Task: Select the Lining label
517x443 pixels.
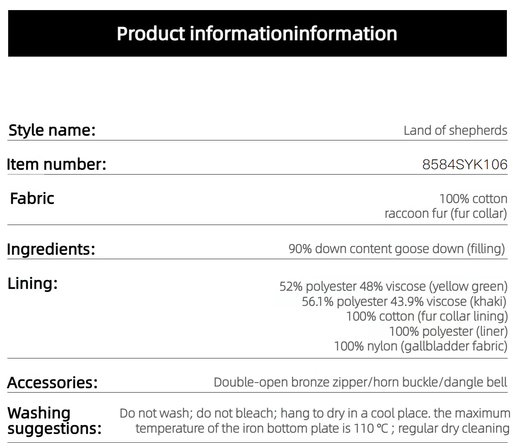Action: (x=33, y=283)
